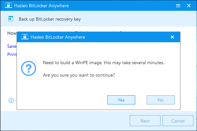The width and height of the screenshot is (197, 131).
Task: Click the Save link in main window
Action: coord(12,46)
